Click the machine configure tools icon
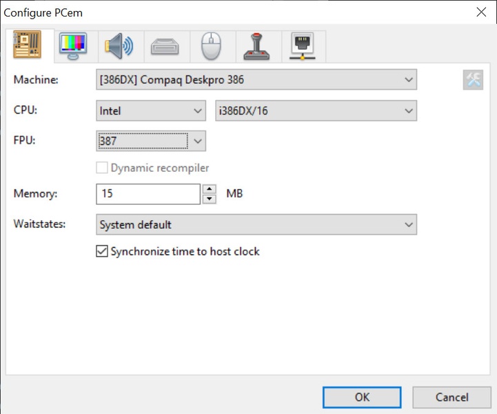The height and width of the screenshot is (414, 497). click(x=473, y=80)
